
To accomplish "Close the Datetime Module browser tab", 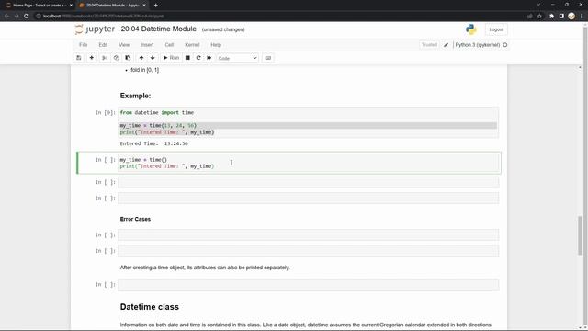I will pyautogui.click(x=144, y=6).
